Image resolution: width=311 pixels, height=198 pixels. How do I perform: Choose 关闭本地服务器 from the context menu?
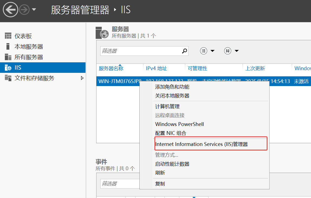point(172,96)
